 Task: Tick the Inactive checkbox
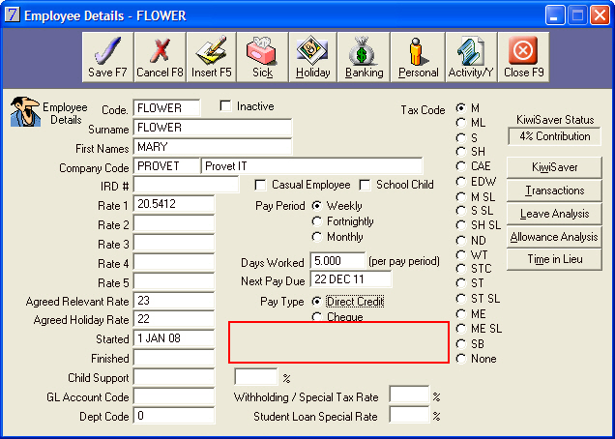coord(225,106)
